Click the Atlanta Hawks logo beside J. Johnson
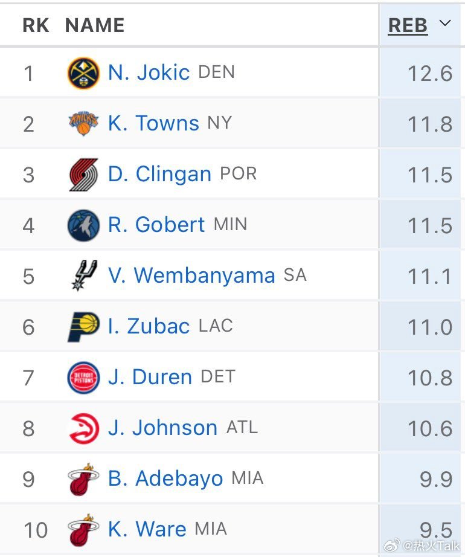This screenshot has width=465, height=557. (x=83, y=427)
